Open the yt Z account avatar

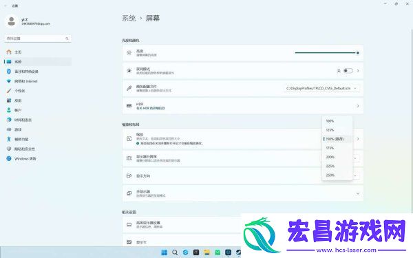point(11,21)
